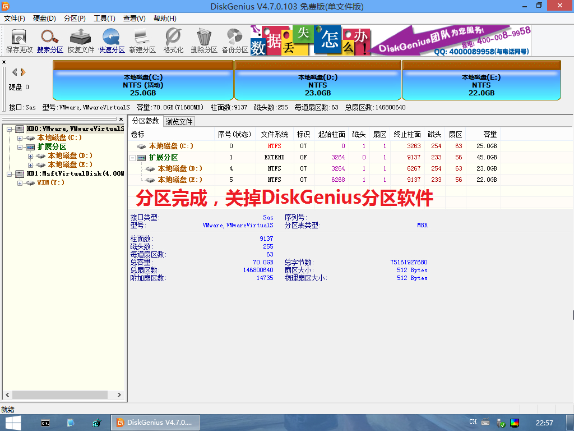Click tree panel right scroll arrow
The image size is (574, 431).
(119, 395)
